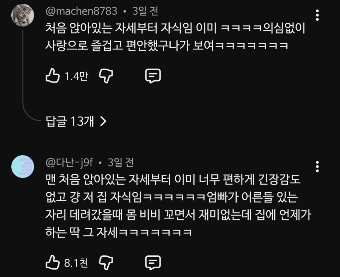Image resolution: width=340 pixels, height=277 pixels.
Task: Click the first comment text starting 처음 앉아있는
Action: coord(175,37)
